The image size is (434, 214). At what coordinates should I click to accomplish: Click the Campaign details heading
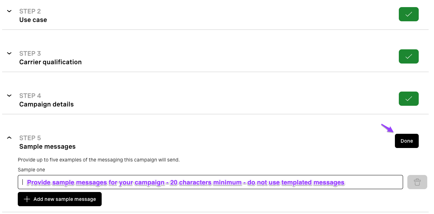coord(47,104)
